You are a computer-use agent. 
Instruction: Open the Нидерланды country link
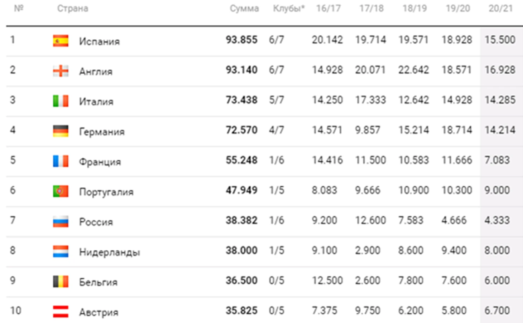109,253
